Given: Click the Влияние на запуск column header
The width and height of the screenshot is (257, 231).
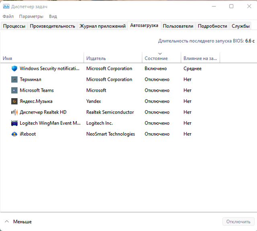Looking at the screenshot, I should [200, 58].
